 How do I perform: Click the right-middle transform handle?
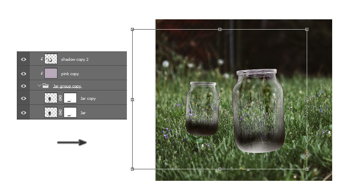coord(307,99)
